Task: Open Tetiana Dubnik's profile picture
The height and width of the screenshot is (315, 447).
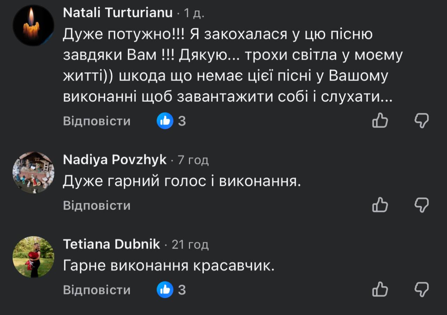Action: pos(33,257)
